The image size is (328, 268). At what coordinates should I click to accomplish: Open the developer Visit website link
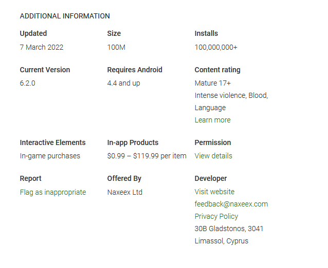(x=214, y=192)
